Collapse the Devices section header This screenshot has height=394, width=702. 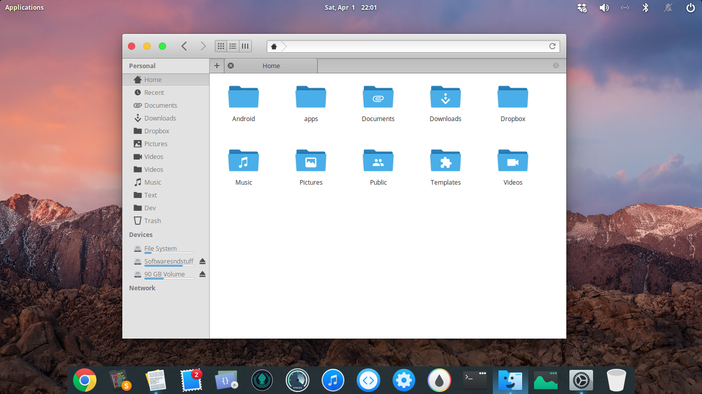(x=141, y=234)
